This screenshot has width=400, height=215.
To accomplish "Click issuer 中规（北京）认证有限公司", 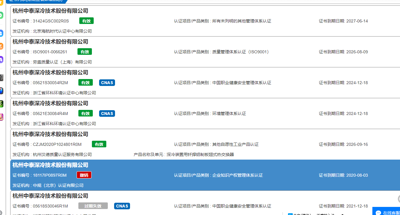I will point(58,185).
